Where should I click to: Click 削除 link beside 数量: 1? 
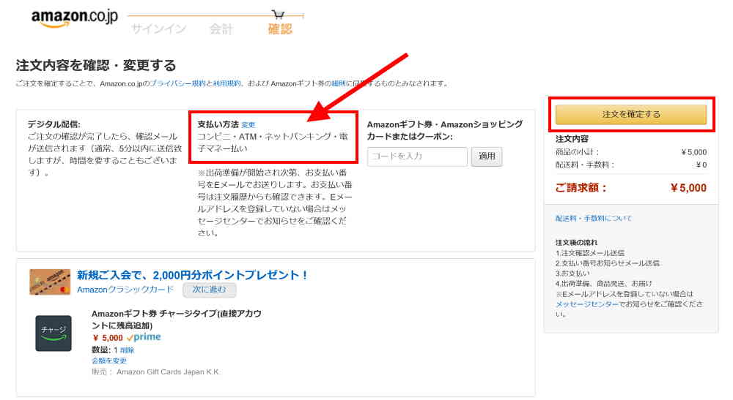(127, 350)
